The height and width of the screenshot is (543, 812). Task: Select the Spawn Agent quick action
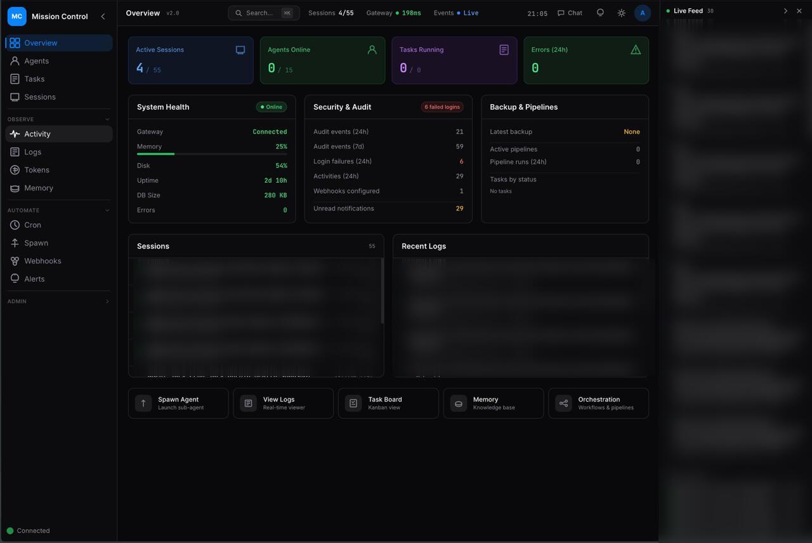coord(178,403)
